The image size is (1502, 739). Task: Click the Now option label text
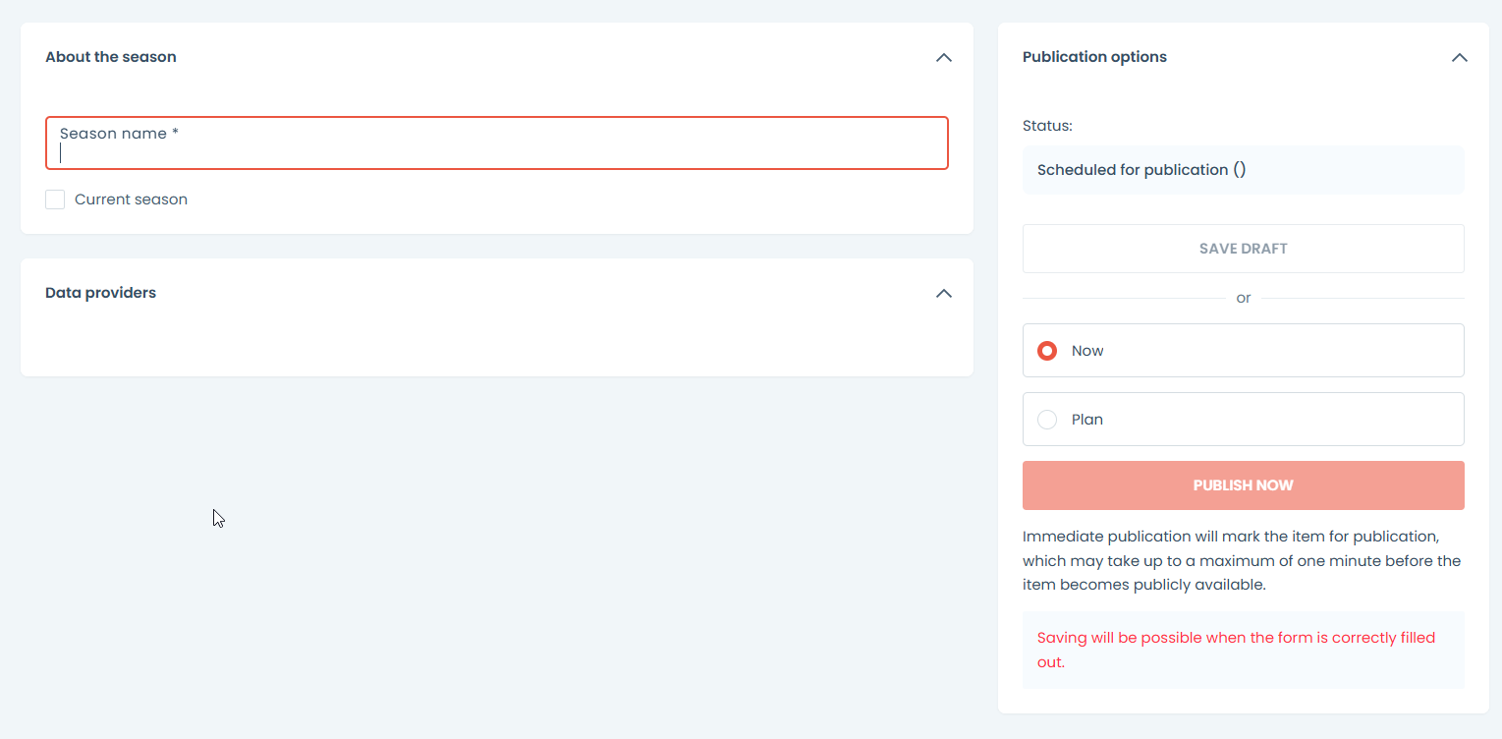click(1087, 351)
